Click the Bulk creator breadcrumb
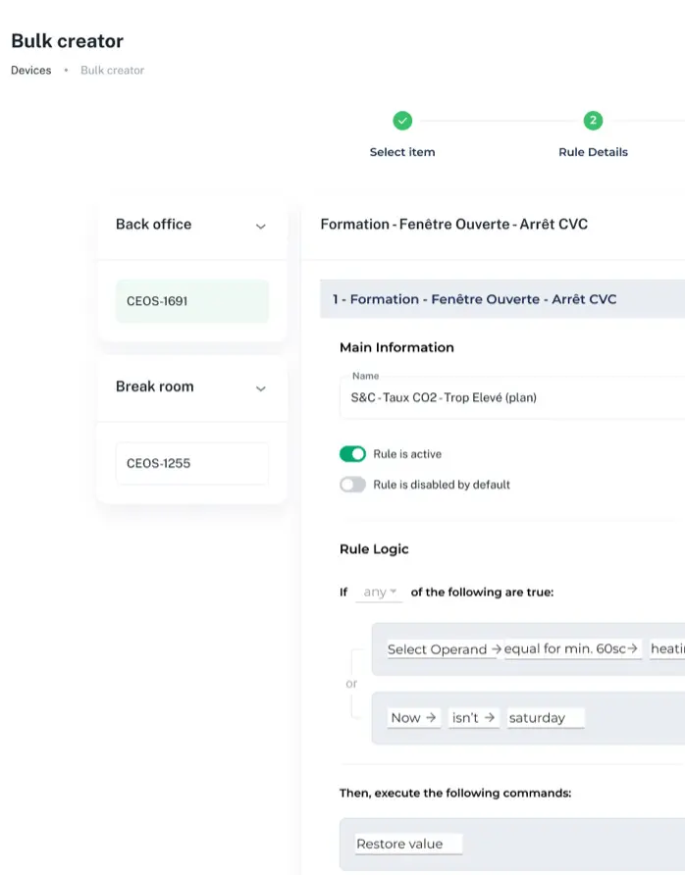Viewport: 685px width, 875px height. (112, 71)
